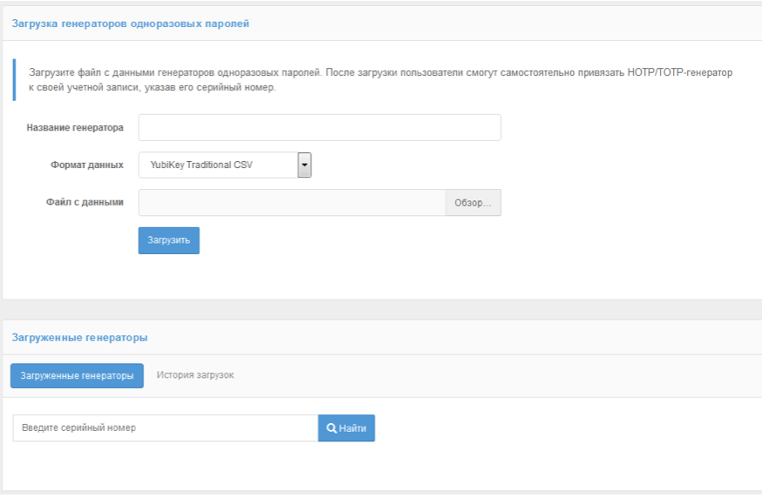
Task: Select the Загруженные генераторы tab
Action: coord(77,376)
